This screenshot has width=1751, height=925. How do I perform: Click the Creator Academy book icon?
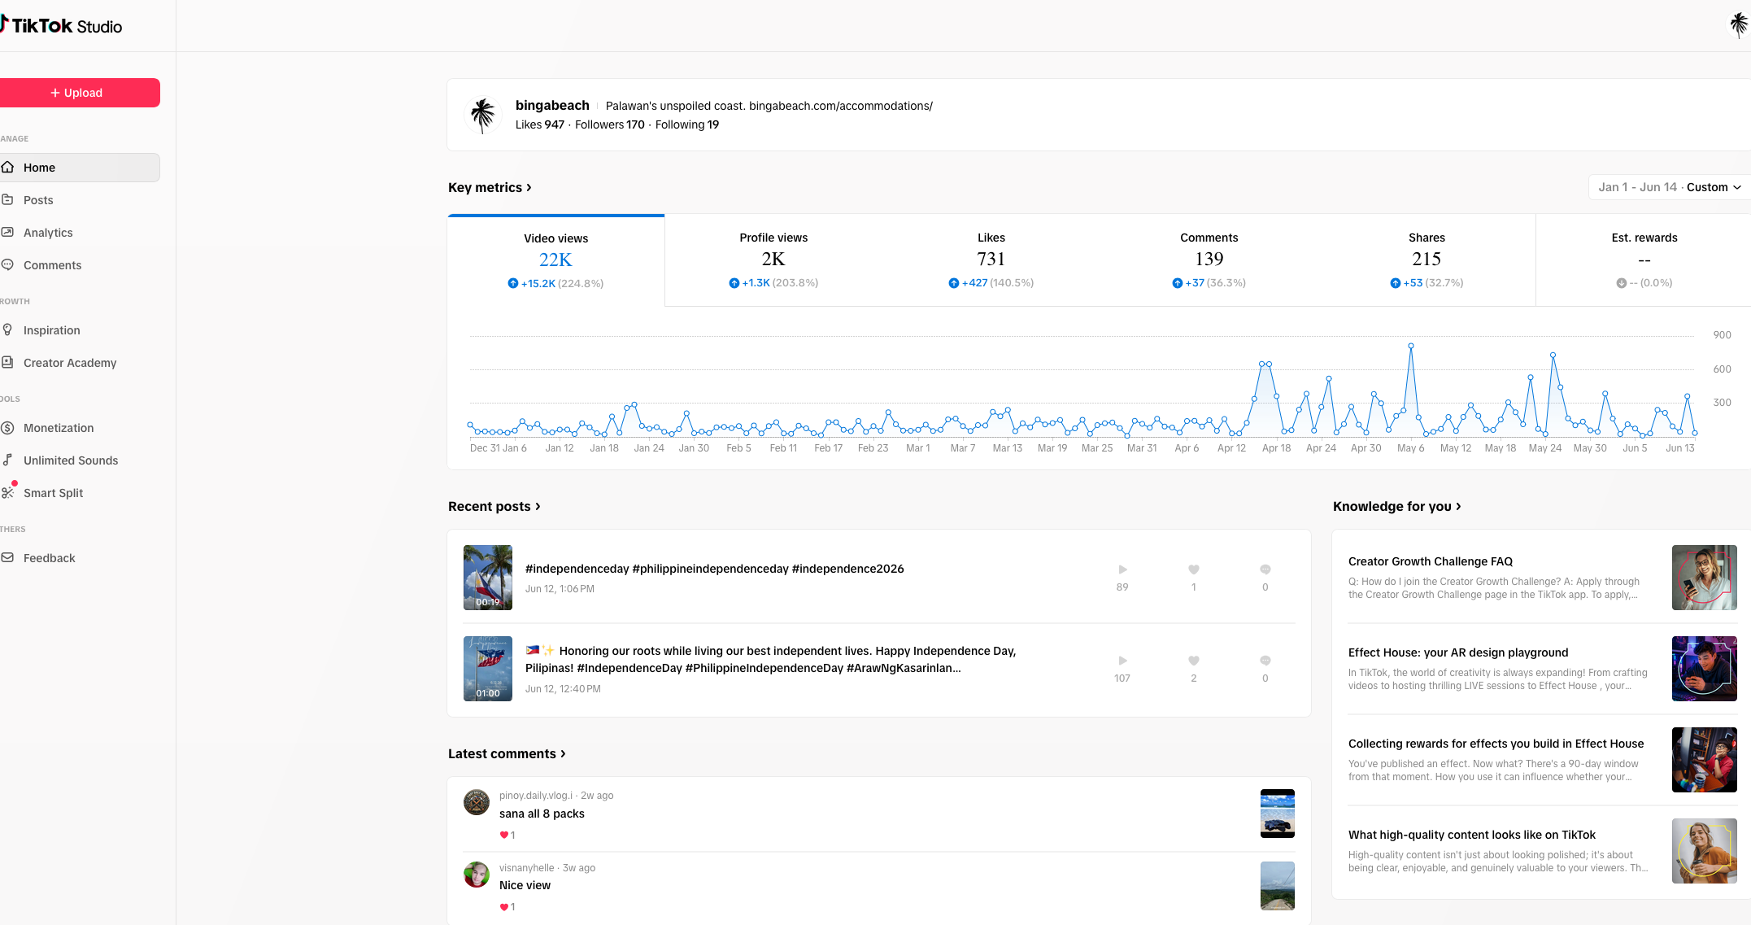(x=8, y=362)
